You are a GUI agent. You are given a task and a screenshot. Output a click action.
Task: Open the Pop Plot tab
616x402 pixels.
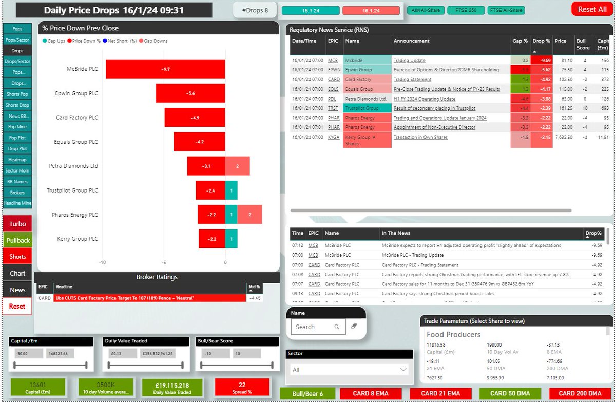click(x=17, y=138)
